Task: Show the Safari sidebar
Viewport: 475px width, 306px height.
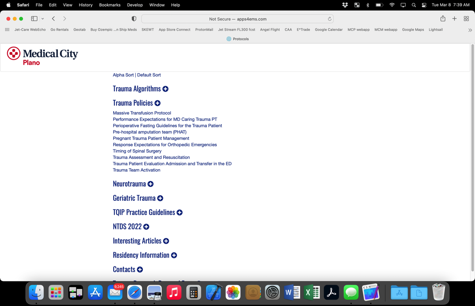Action: click(34, 19)
